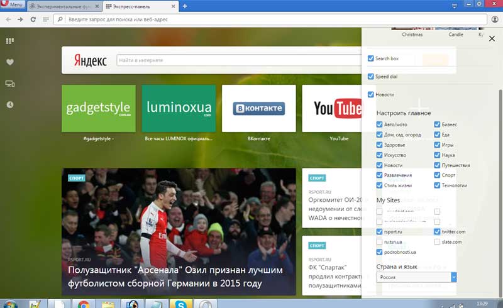Open the Озил news article
The image size is (503, 308).
tap(179, 232)
